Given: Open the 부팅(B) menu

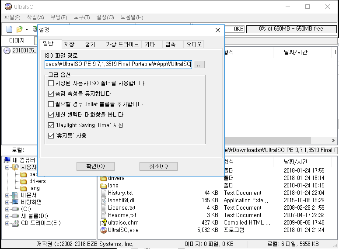Looking at the screenshot, I should coord(59,17).
